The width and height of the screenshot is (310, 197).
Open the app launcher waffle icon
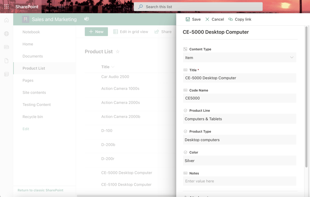pos(7,7)
